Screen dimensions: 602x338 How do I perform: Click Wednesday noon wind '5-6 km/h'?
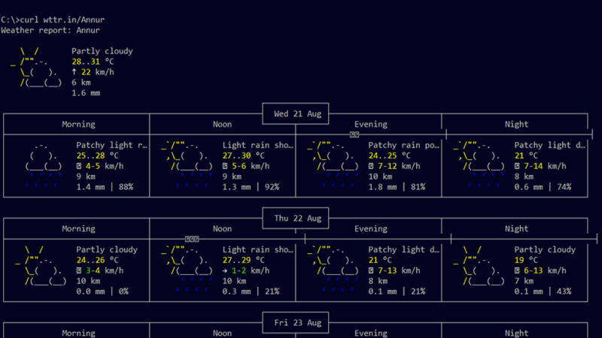pos(251,166)
